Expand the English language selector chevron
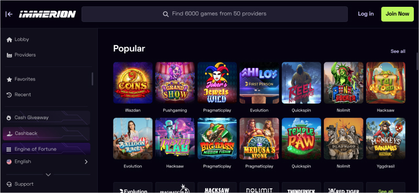The width and height of the screenshot is (419, 193). 86,162
